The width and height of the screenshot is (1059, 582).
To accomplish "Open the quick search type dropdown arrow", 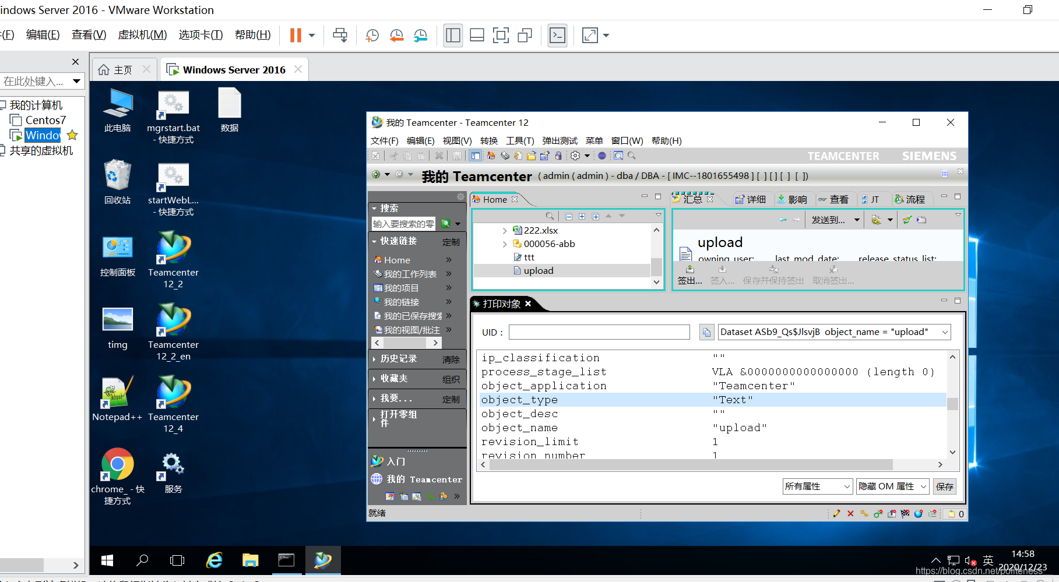I will click(x=458, y=224).
